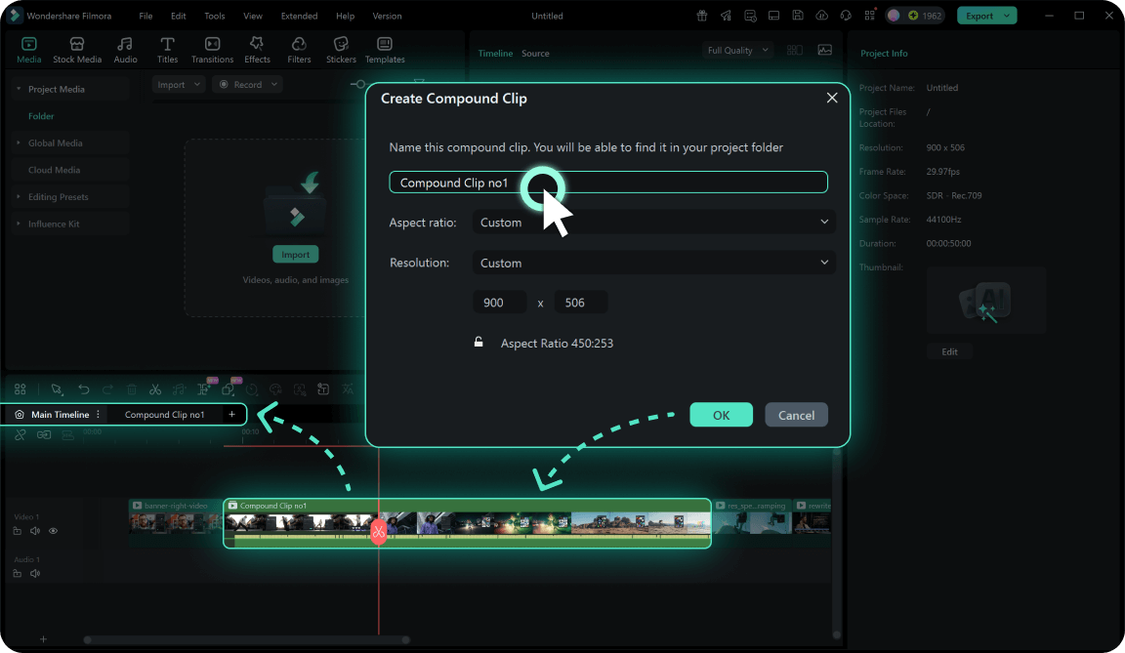
Task: Open the View menu
Action: click(253, 16)
